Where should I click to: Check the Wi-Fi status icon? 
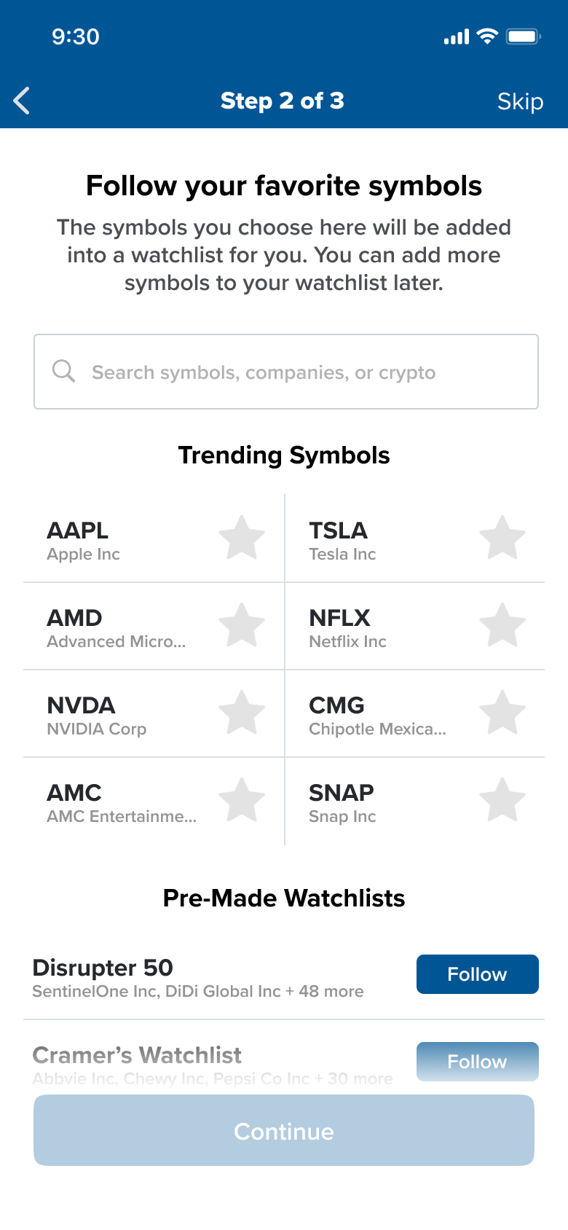(487, 36)
